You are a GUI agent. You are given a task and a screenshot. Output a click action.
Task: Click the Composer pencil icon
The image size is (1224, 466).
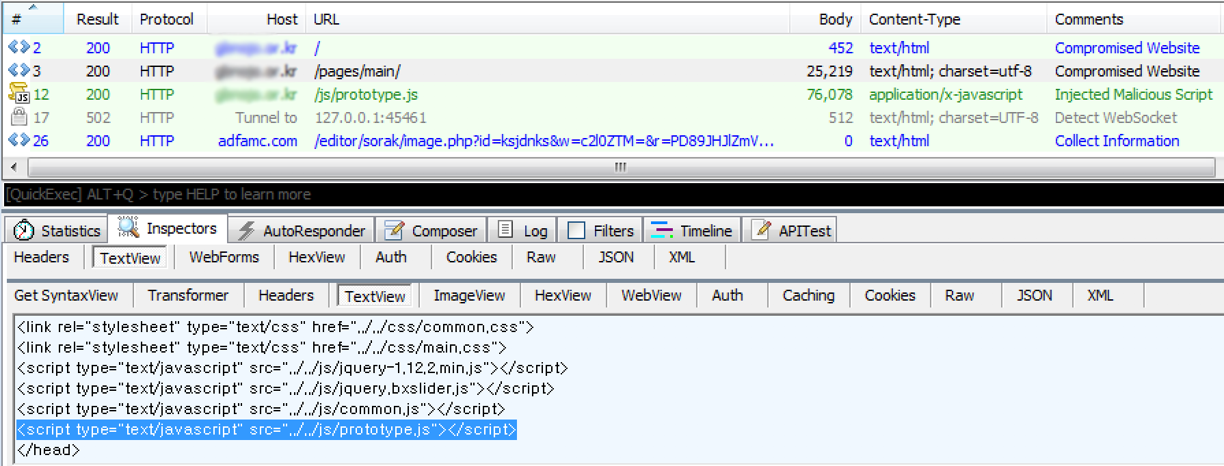click(394, 230)
